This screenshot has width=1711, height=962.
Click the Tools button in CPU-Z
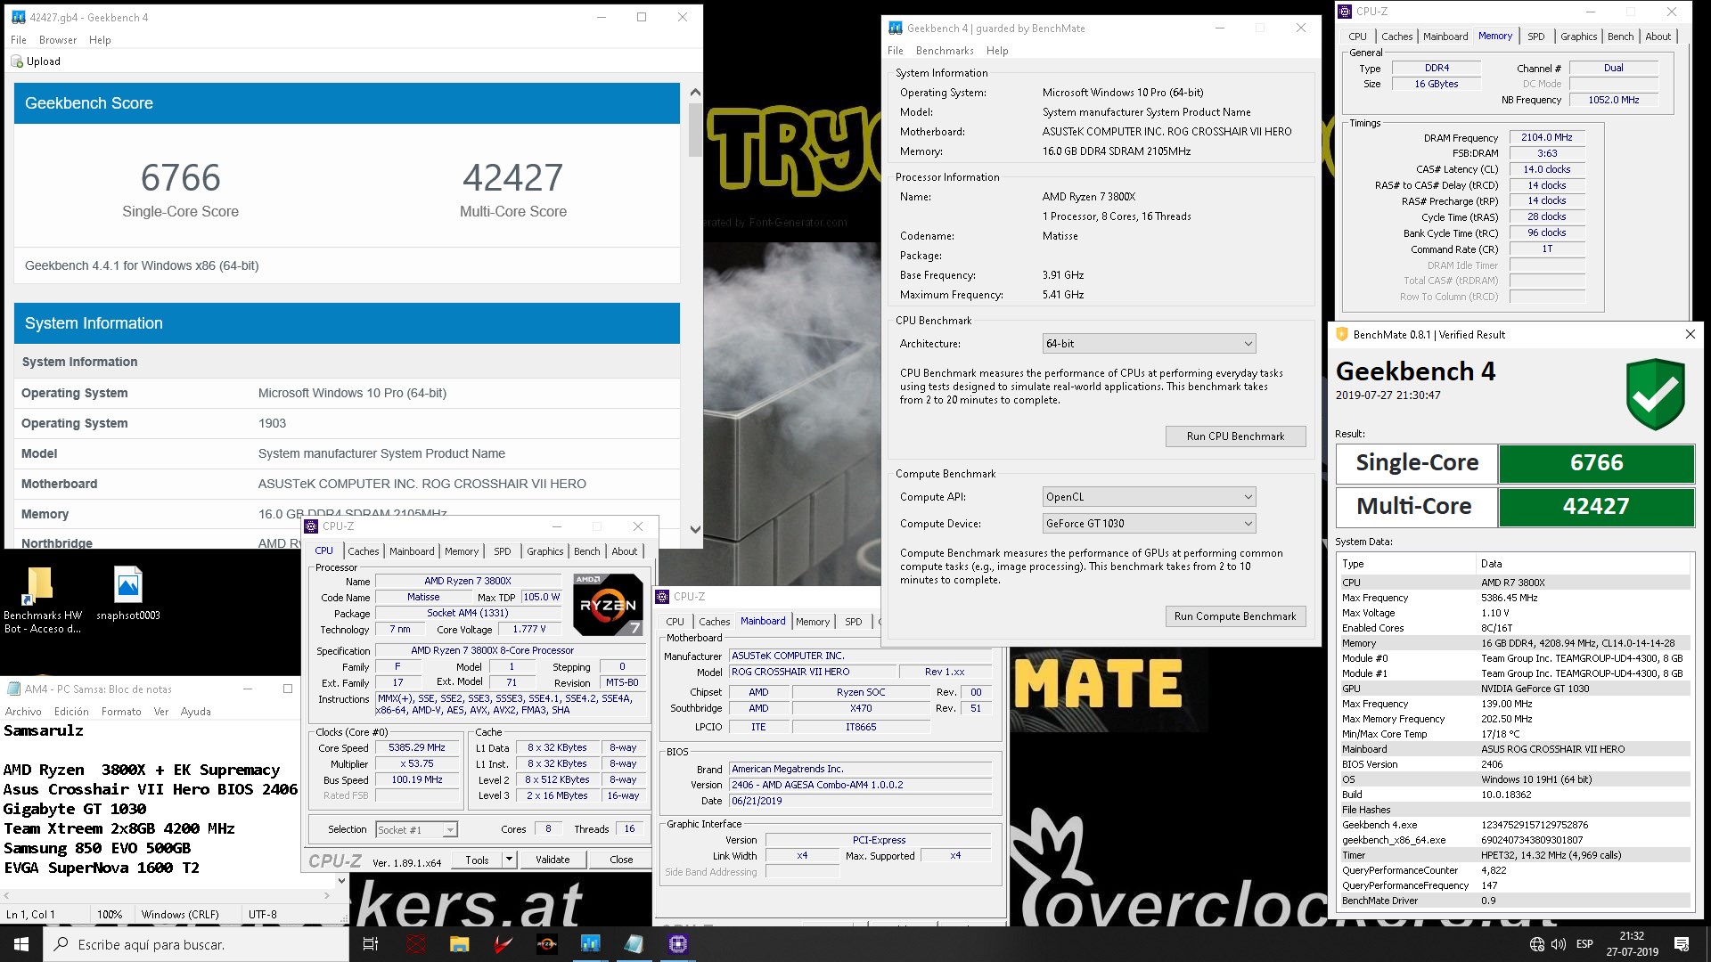[x=477, y=860]
